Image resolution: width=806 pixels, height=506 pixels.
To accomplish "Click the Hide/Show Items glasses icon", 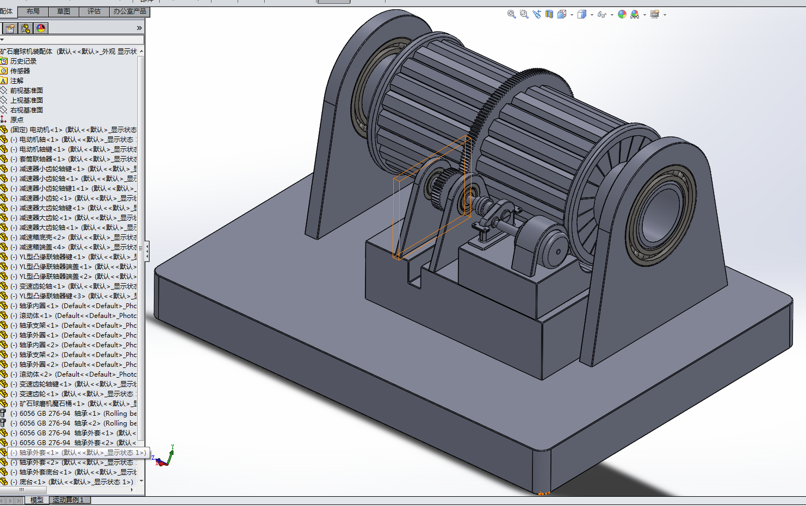I will pos(601,15).
